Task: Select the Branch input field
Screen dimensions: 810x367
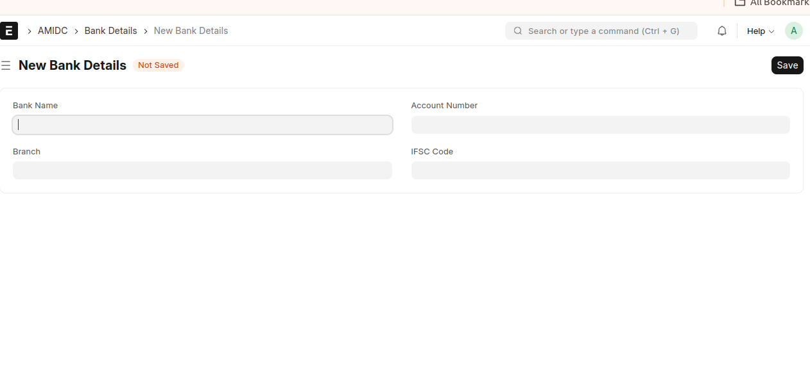Action: click(202, 170)
